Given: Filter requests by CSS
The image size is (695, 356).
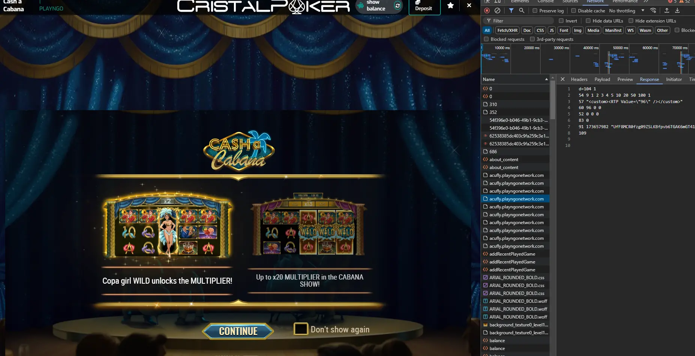Looking at the screenshot, I should (x=540, y=30).
